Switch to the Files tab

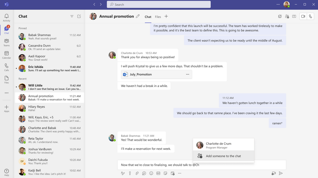[x=158, y=17]
